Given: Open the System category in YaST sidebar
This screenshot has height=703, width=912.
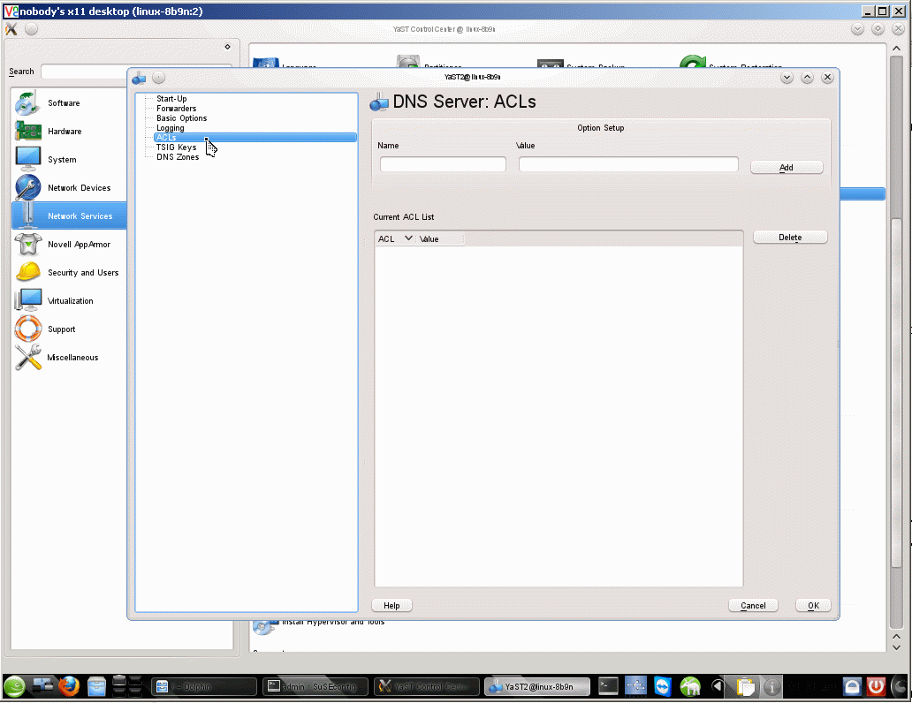Looking at the screenshot, I should [x=62, y=159].
